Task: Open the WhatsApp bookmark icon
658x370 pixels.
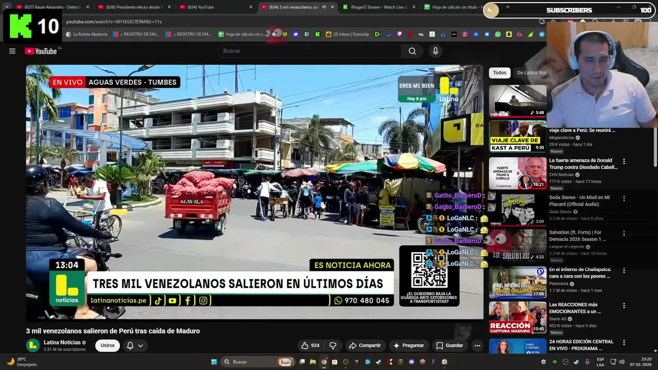Action: 498,34
